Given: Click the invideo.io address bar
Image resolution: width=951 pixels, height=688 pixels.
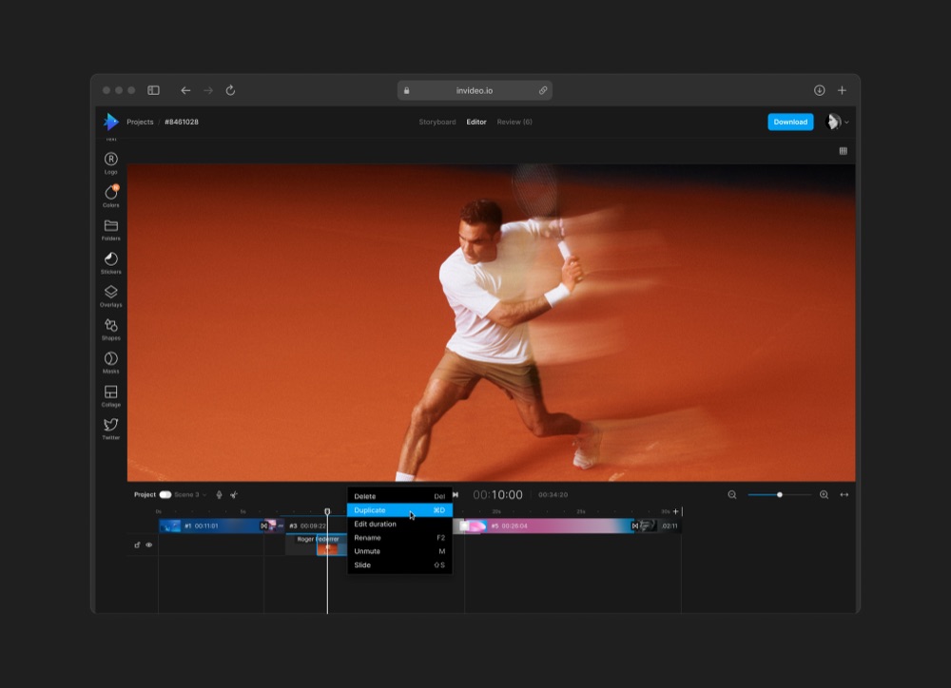Looking at the screenshot, I should 475,90.
